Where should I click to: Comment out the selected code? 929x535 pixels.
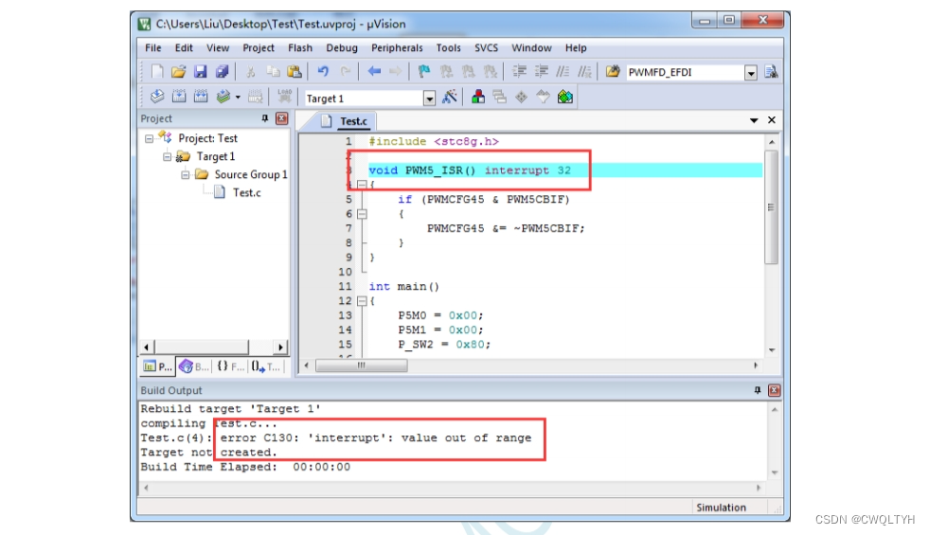pos(563,72)
